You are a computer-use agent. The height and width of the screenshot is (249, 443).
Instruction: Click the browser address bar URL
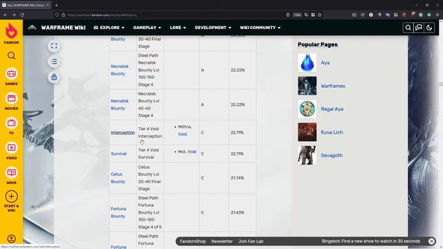tap(102, 15)
